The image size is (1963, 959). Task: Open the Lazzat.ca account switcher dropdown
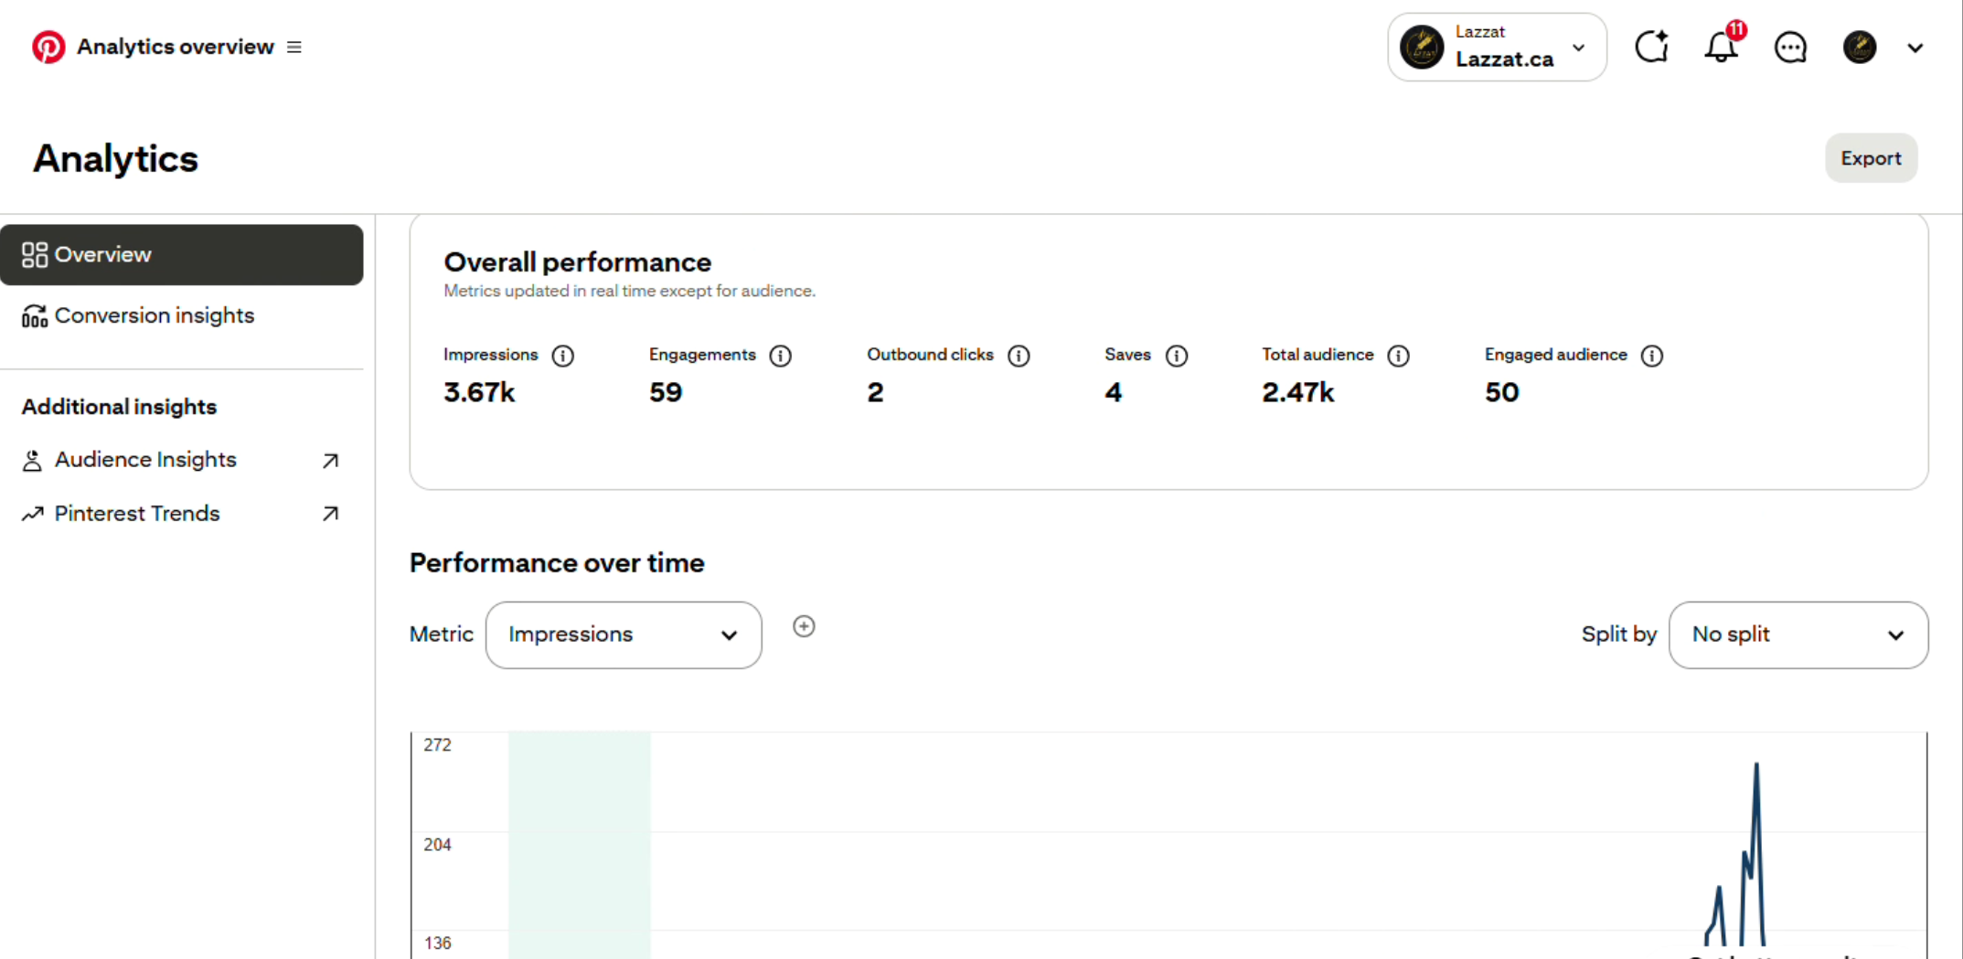coord(1497,47)
